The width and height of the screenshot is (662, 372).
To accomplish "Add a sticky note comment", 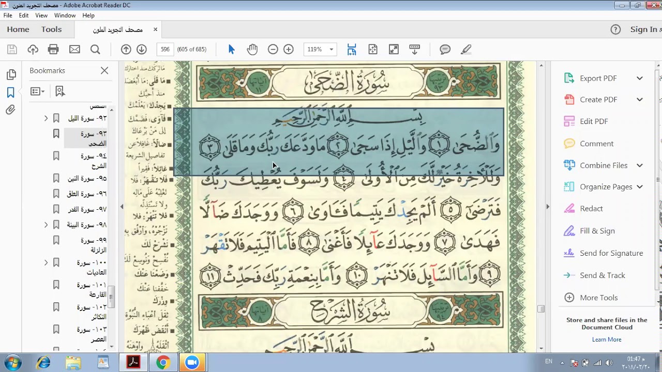I will (x=445, y=50).
